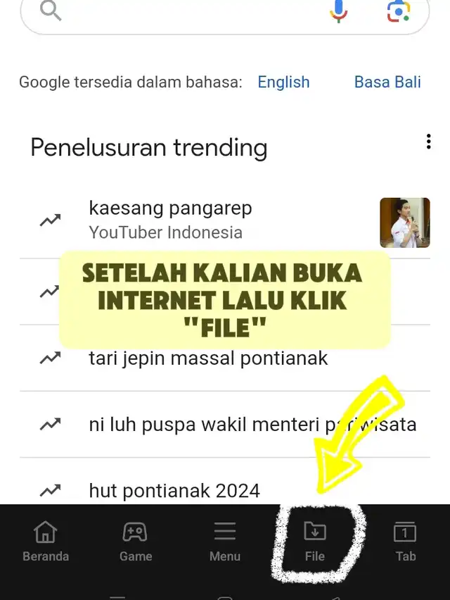Open trending search ni luh puspa wakil menteri
Screen dimensions: 450x600
point(252,425)
